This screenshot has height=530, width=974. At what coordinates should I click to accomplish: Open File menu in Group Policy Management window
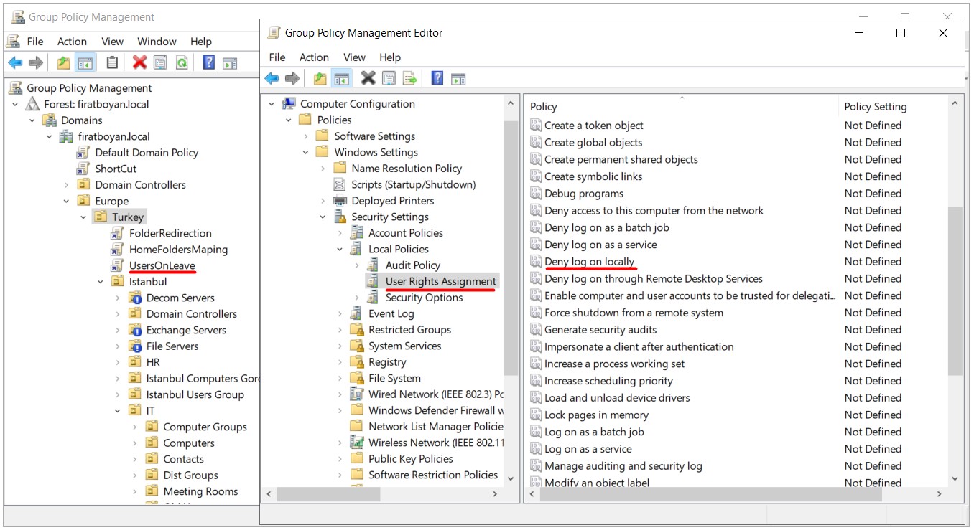[35, 42]
